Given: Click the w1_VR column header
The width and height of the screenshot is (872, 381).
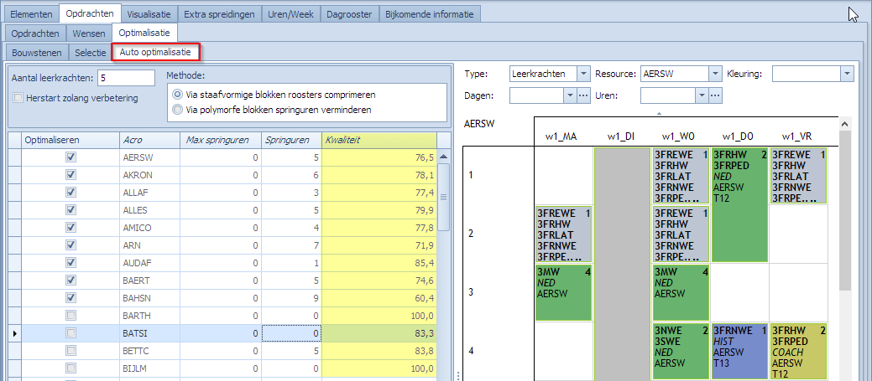Looking at the screenshot, I should coord(797,136).
